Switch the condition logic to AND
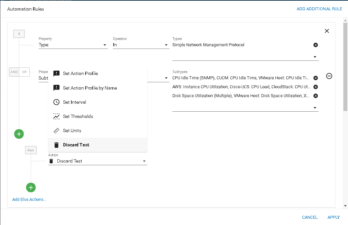The image size is (348, 225). 14,72
